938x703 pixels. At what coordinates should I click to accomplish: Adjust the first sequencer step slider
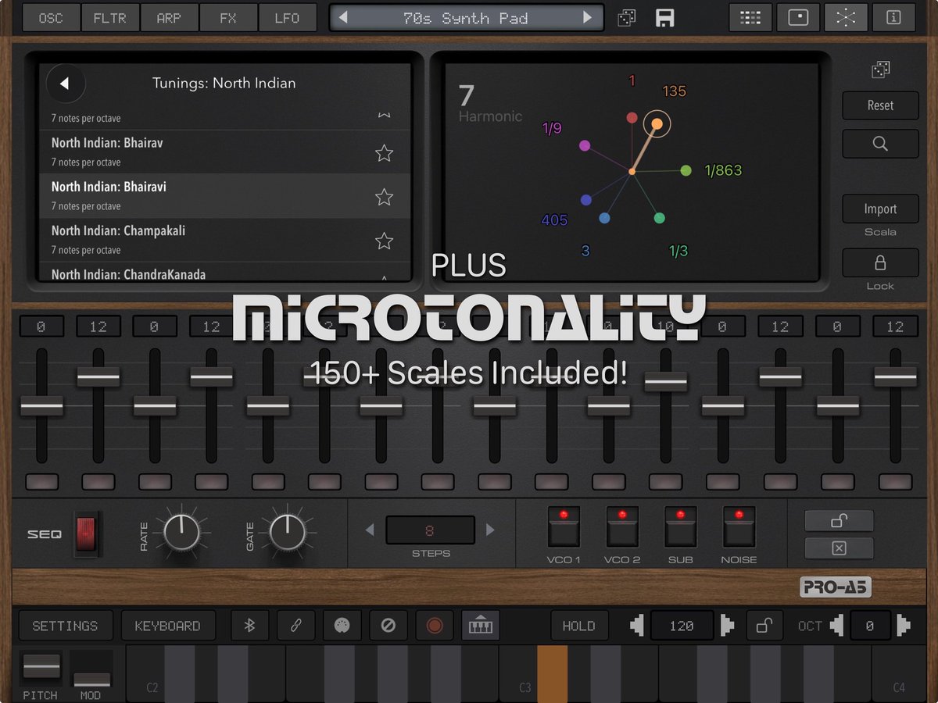coord(41,406)
